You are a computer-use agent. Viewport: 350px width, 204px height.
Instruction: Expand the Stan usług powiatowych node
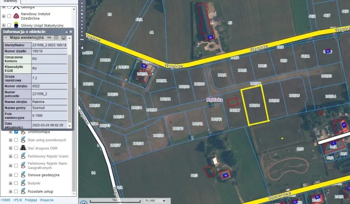(11, 140)
